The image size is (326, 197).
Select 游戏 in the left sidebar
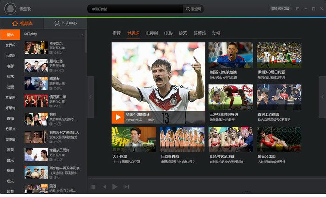coord(10,150)
